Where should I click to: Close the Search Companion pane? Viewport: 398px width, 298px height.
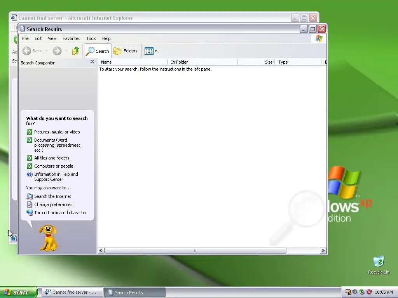coord(92,62)
